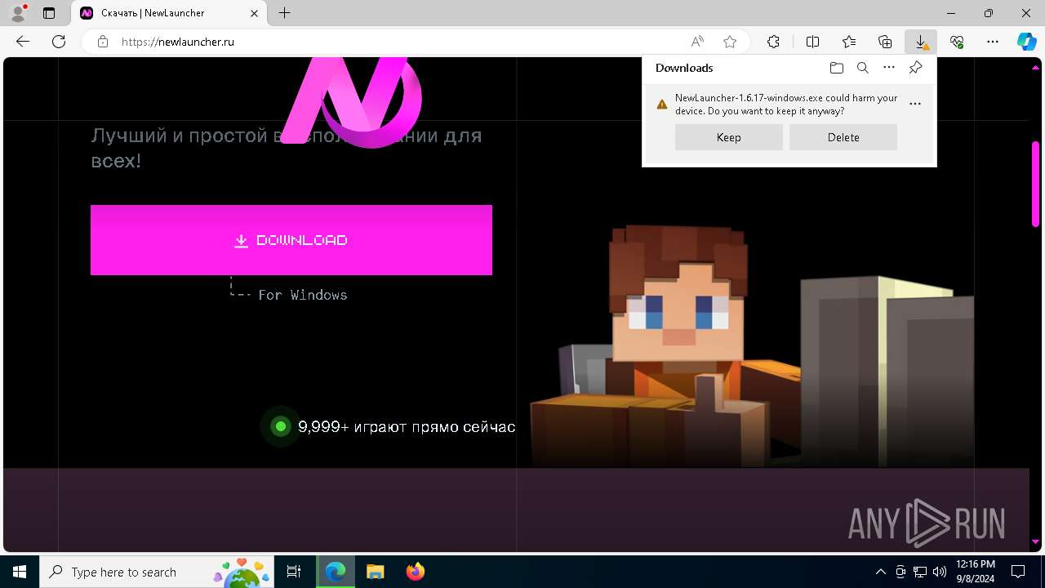Click the 9,999+ играют прямо сейчас text
This screenshot has width=1045, height=588.
[407, 426]
